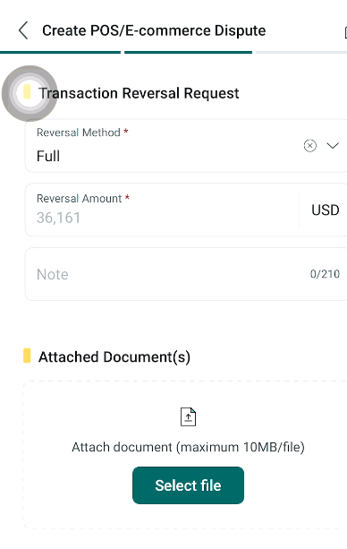The width and height of the screenshot is (347, 549).
Task: Clear the Reversal Method selection
Action: tap(310, 145)
